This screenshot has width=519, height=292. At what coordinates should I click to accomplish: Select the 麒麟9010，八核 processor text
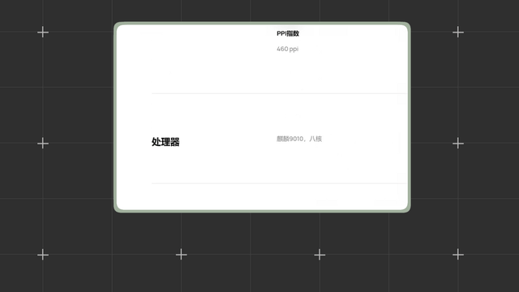[x=299, y=139]
